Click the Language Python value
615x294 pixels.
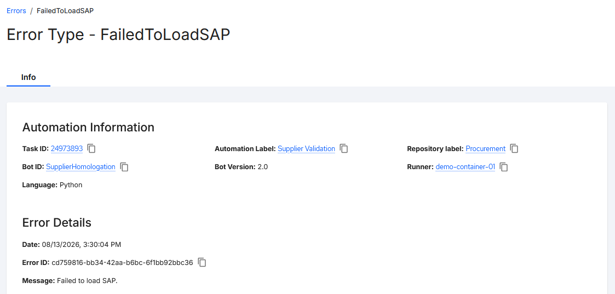click(x=71, y=185)
